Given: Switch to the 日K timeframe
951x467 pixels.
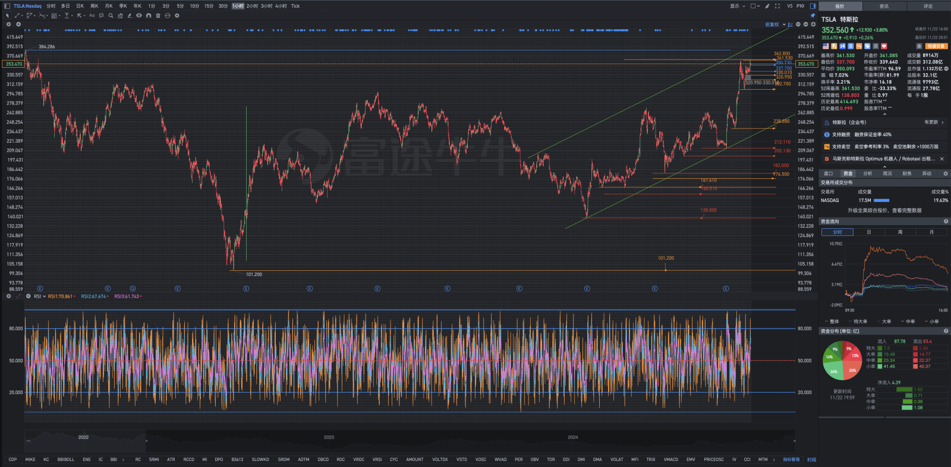Looking at the screenshot, I should [80, 6].
